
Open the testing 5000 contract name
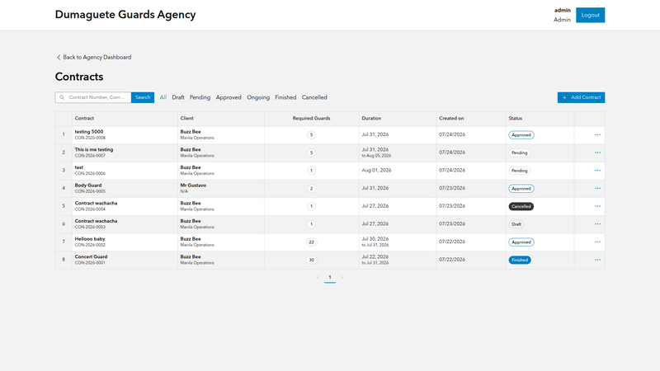coord(89,132)
